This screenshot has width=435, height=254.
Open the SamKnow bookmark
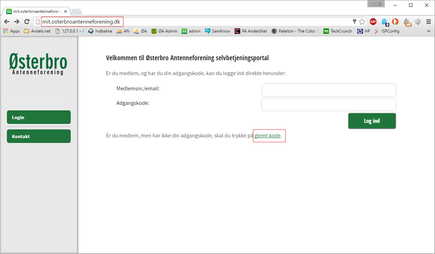218,31
